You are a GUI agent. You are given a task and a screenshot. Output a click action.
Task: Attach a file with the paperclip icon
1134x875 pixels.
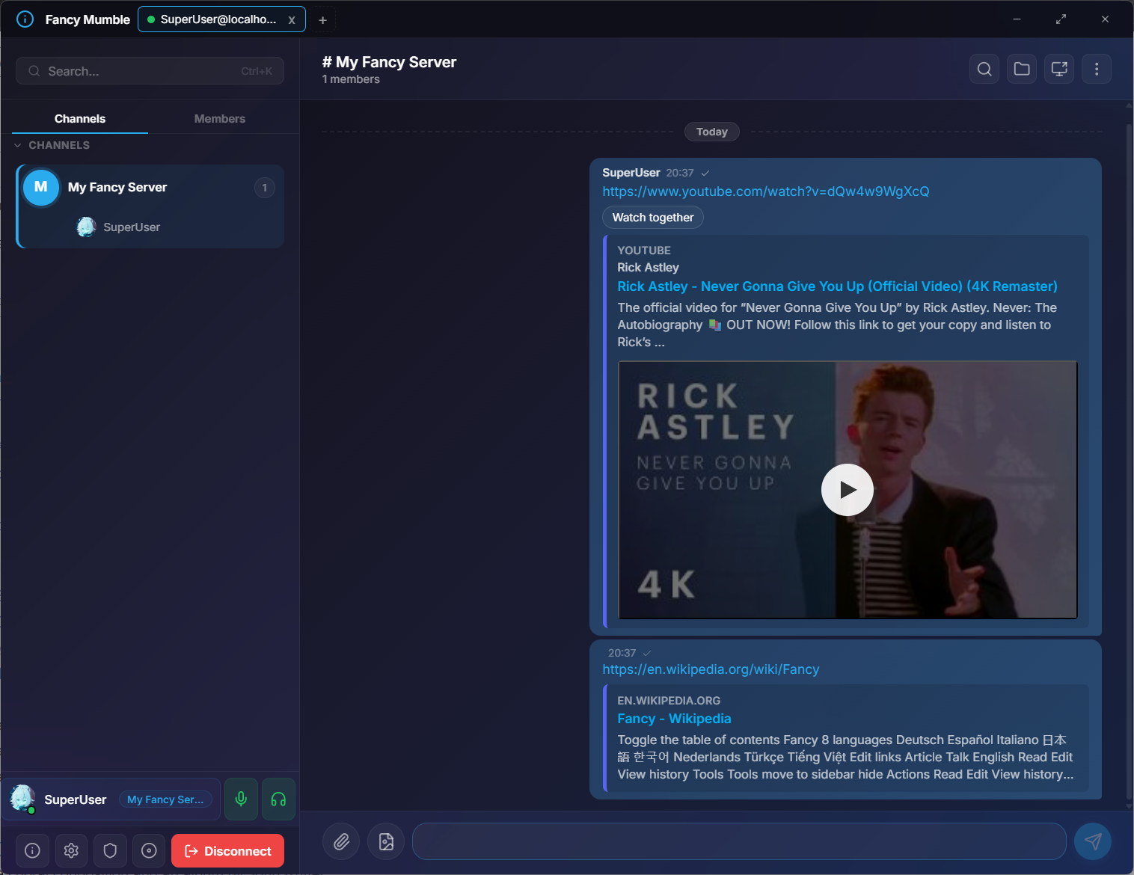341,842
